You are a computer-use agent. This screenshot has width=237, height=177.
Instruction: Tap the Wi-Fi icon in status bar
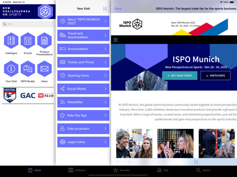click(221, 2)
